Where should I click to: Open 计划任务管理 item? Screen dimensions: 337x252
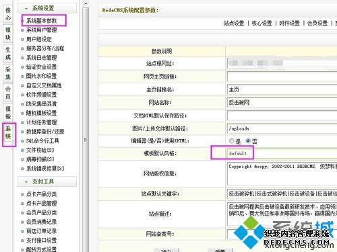[x=42, y=122]
